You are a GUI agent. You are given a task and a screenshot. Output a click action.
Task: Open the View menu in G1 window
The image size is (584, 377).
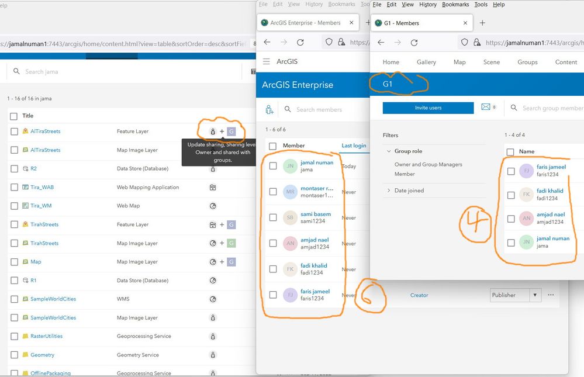[x=407, y=5]
